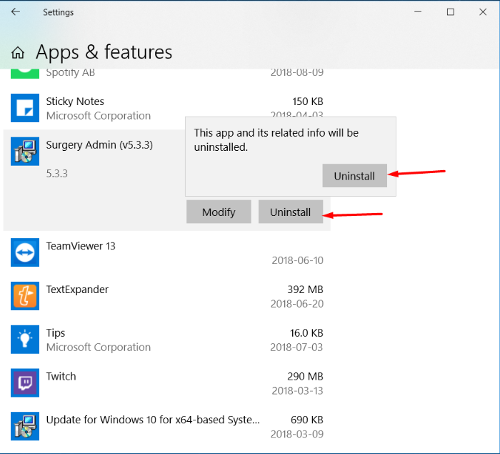Screen dimensions: 500x454
Task: Click update install date 2018-03-09
Action: click(297, 434)
